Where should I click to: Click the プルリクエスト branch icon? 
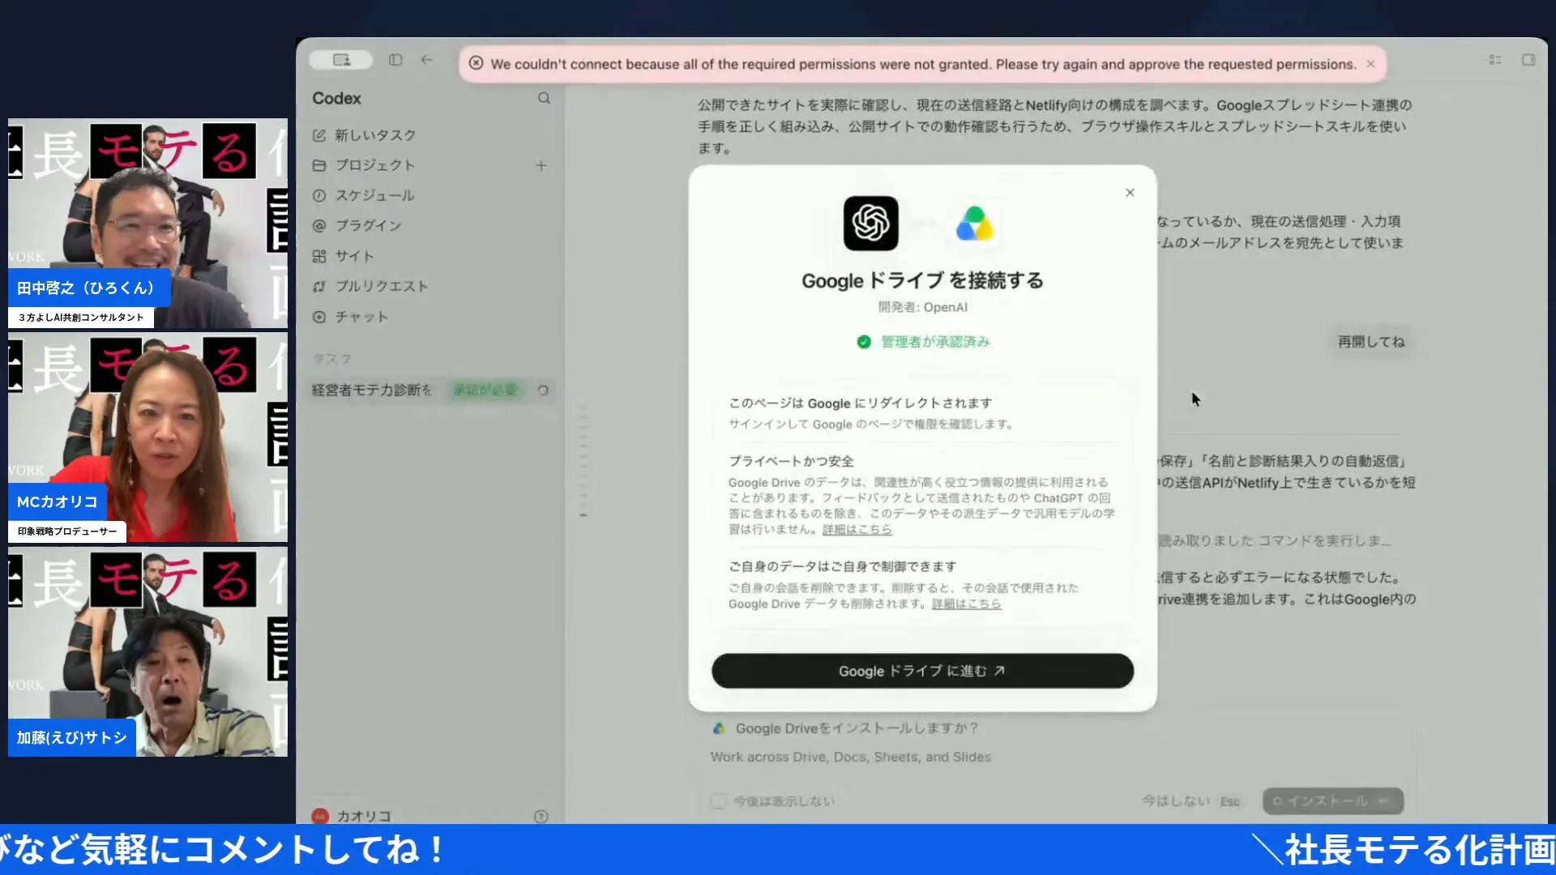point(319,286)
